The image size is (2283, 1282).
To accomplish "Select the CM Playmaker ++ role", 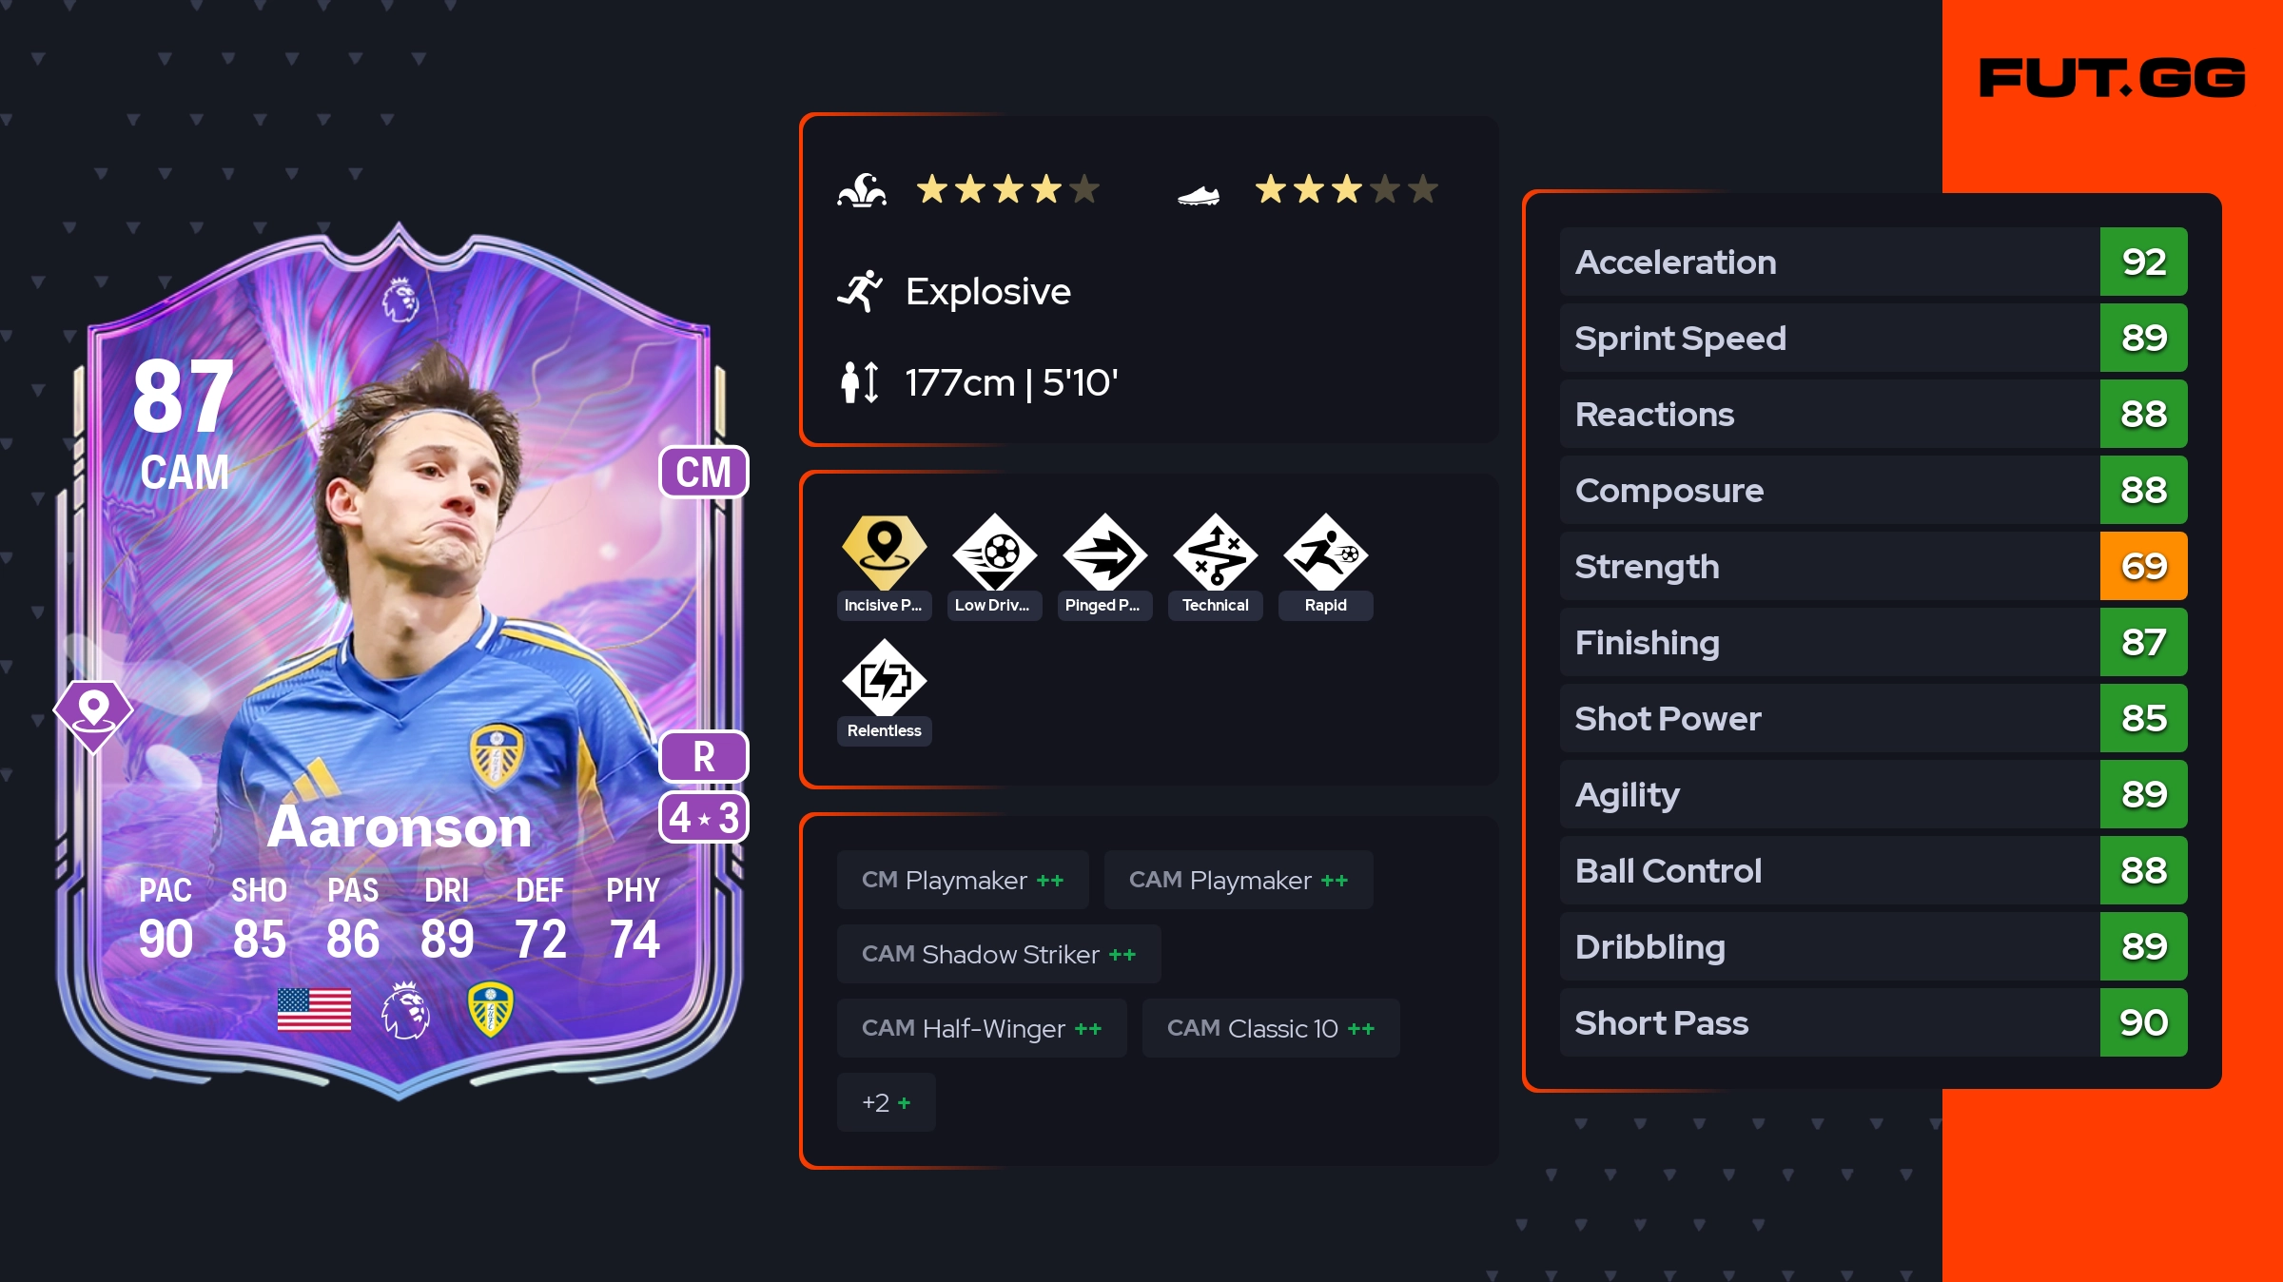I will (963, 880).
